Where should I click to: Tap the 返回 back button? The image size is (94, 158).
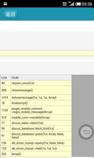click(10, 14)
